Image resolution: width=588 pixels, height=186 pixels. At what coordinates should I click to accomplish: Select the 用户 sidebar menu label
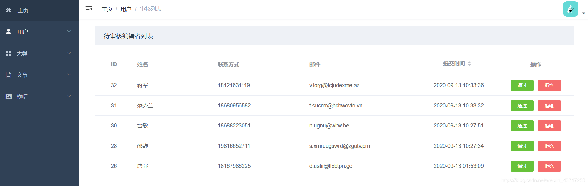pyautogui.click(x=23, y=32)
